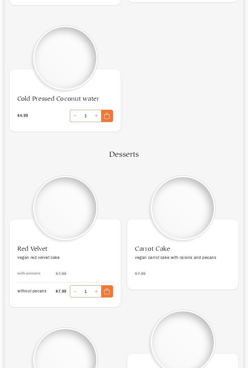Click the Carrot Cake $7.99 price

140,274
